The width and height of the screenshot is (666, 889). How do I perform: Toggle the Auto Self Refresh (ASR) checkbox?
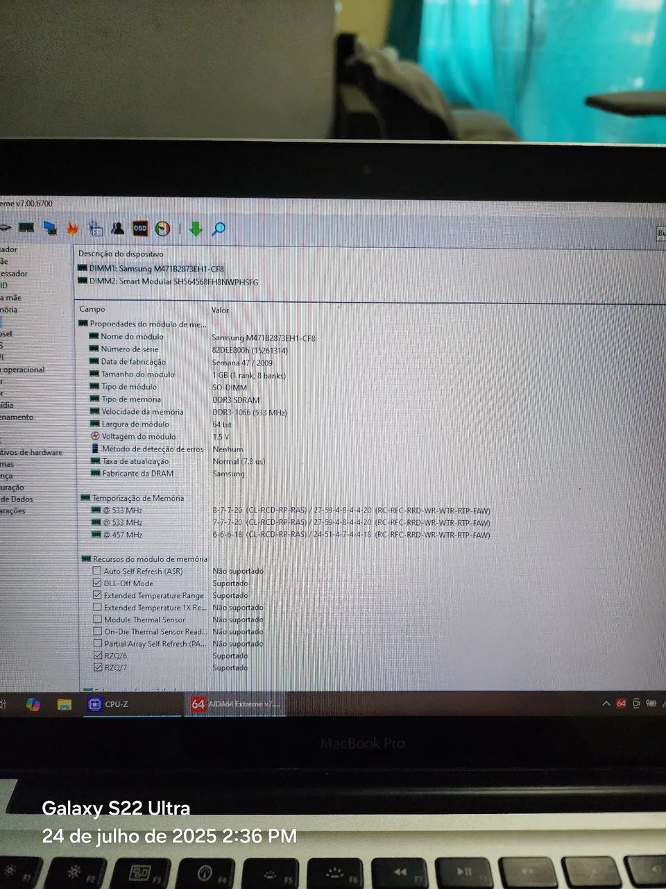[97, 571]
